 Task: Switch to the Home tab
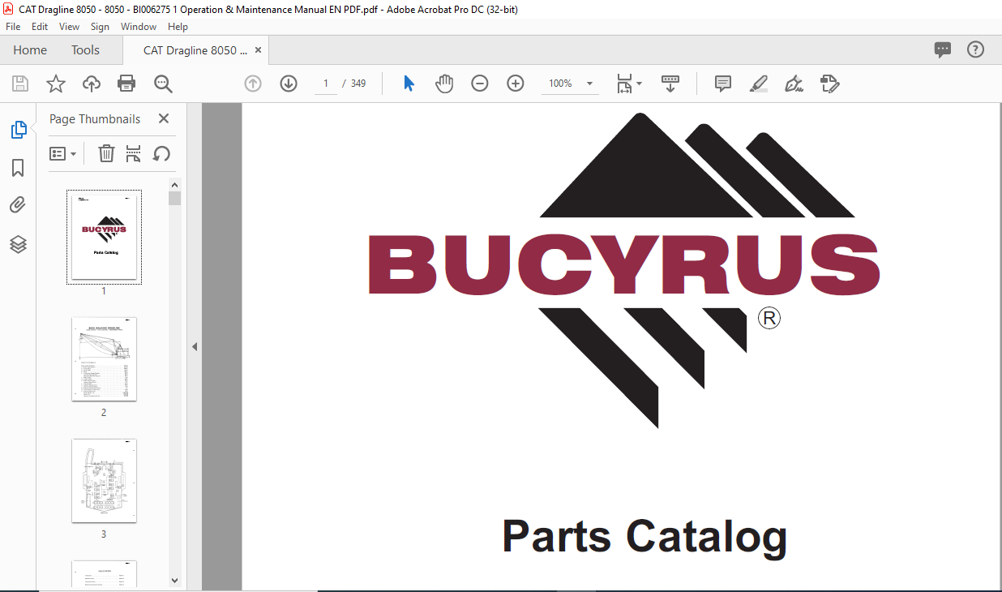pos(30,49)
